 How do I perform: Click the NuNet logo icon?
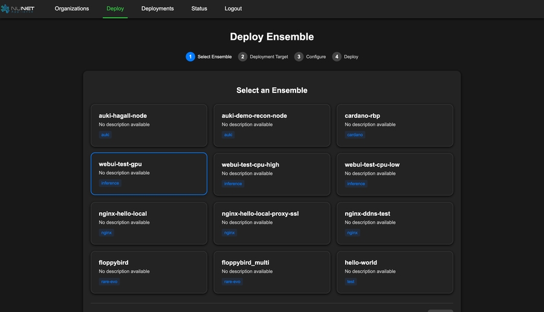click(x=5, y=8)
